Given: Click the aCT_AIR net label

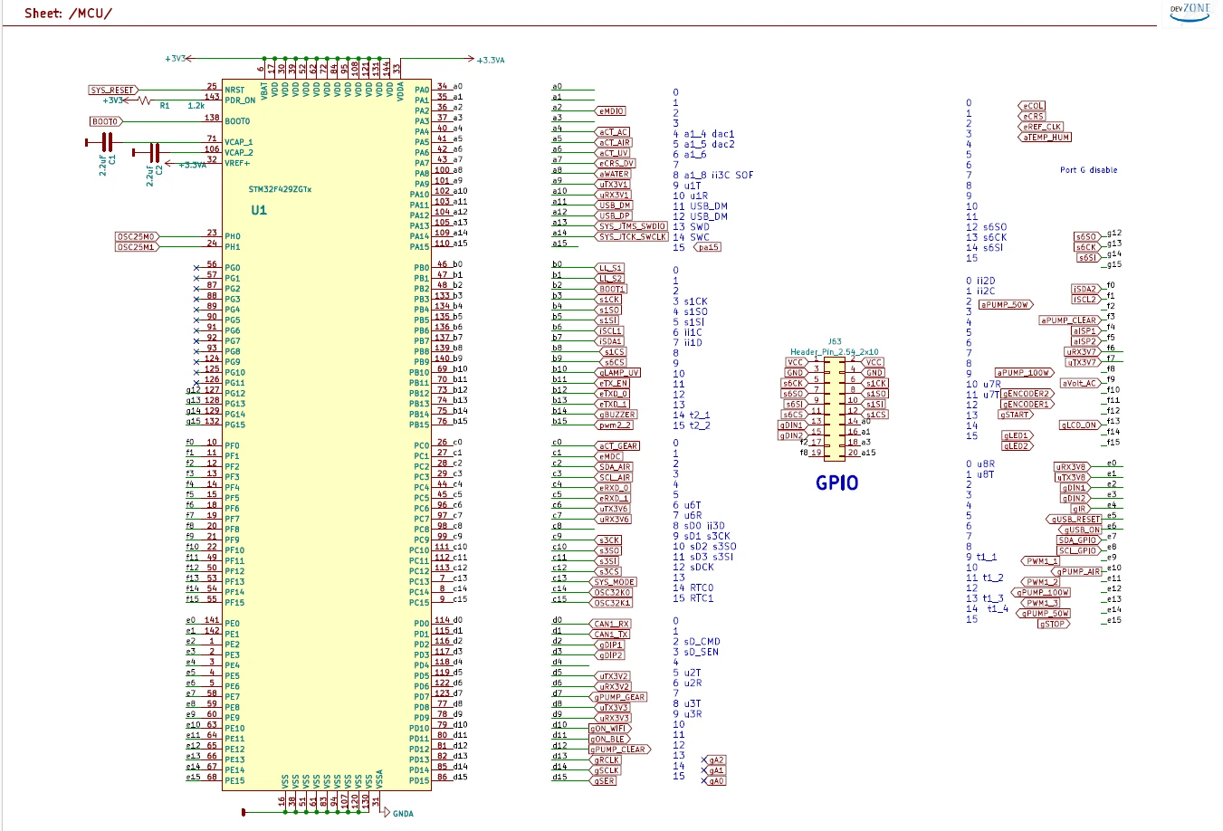Looking at the screenshot, I should coord(614,143).
